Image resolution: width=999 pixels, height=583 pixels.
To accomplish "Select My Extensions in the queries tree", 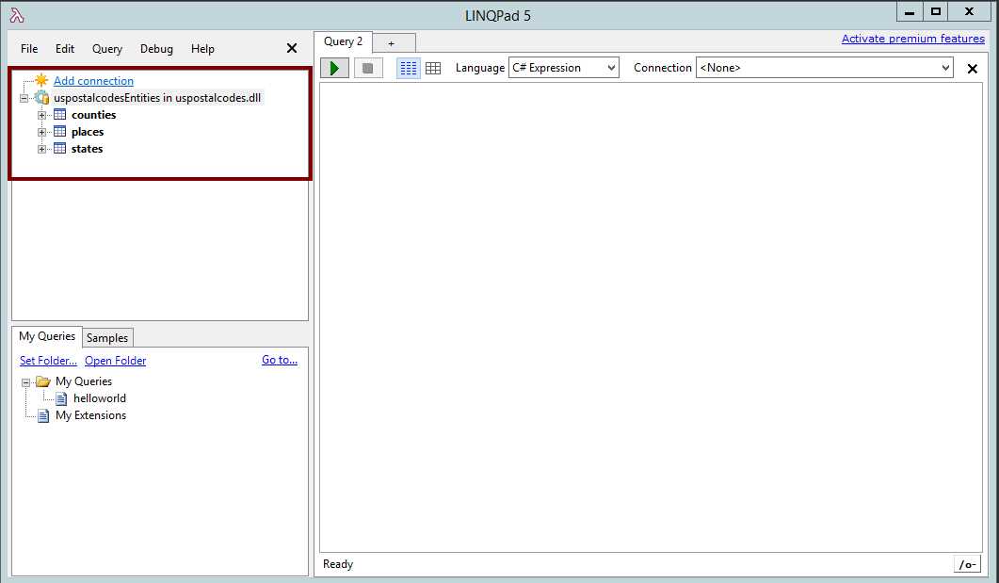I will (92, 414).
